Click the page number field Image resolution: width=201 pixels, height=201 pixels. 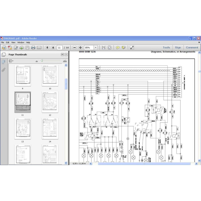coord(60,48)
